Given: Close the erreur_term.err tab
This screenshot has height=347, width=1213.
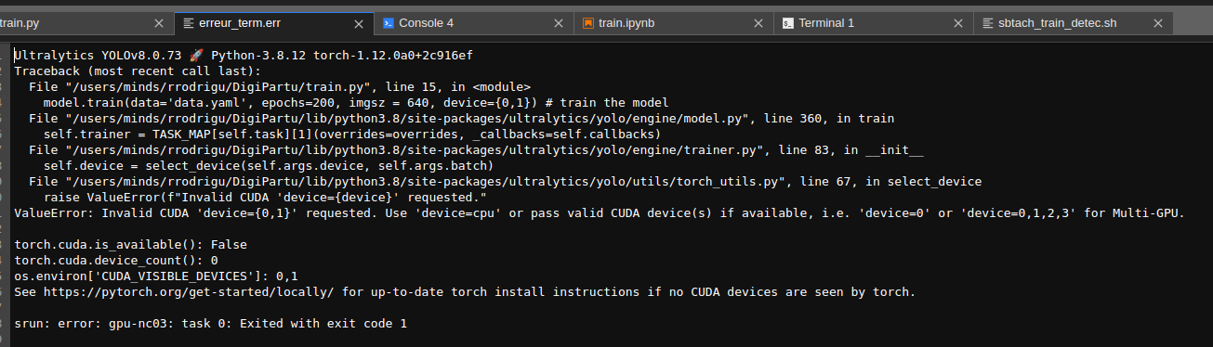Looking at the screenshot, I should (x=358, y=22).
